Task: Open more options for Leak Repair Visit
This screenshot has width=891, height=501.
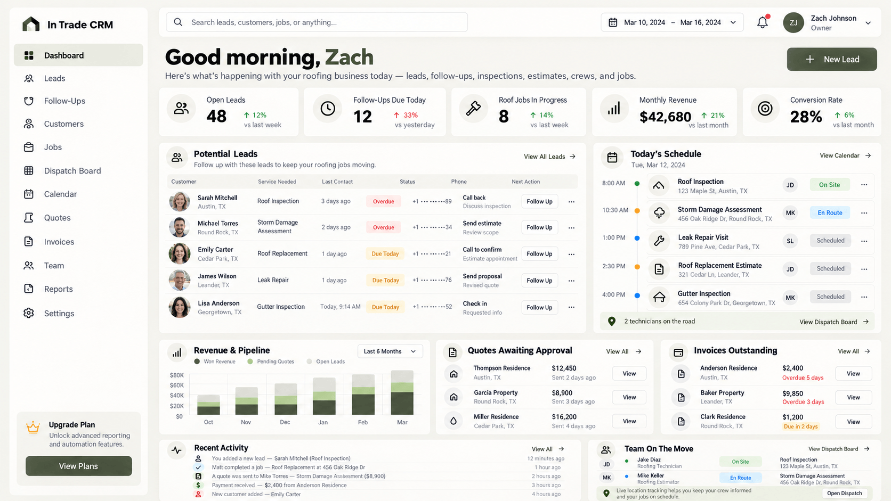Action: (864, 241)
